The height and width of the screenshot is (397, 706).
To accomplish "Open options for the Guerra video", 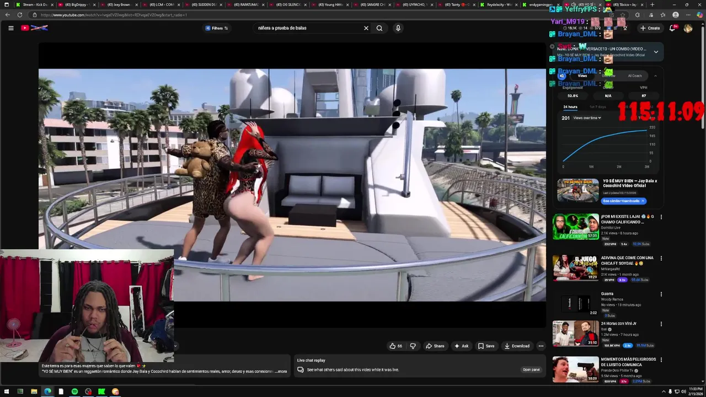I will click(x=661, y=294).
